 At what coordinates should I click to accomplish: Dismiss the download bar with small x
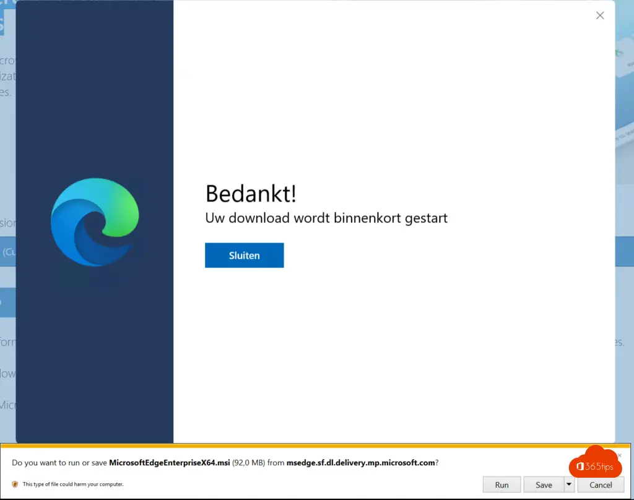coord(619,455)
